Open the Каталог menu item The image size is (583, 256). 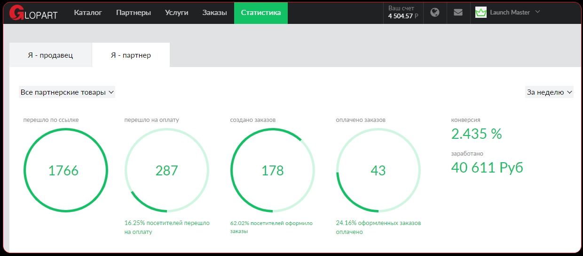tap(88, 13)
